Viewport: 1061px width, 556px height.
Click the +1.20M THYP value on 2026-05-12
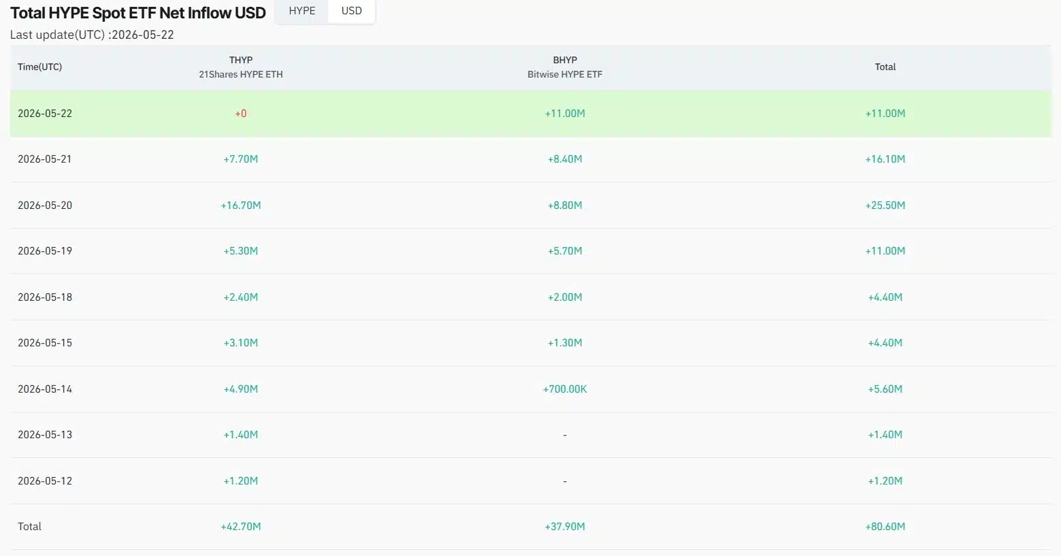[241, 481]
